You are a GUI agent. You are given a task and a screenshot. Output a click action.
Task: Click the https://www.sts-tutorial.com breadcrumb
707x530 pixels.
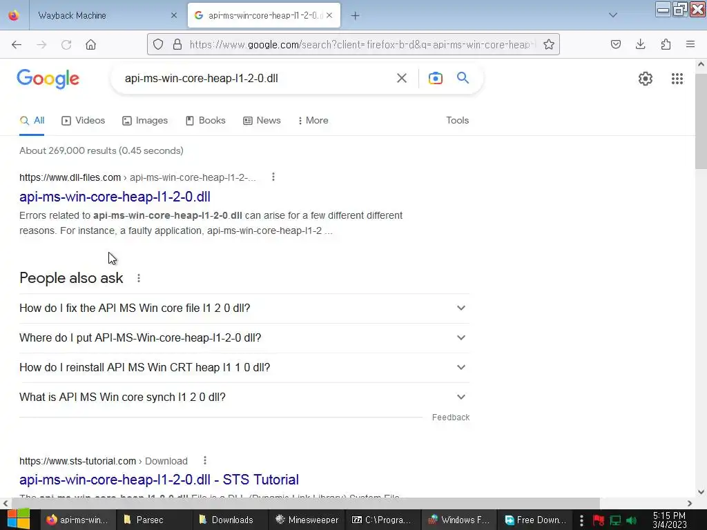[77, 461]
